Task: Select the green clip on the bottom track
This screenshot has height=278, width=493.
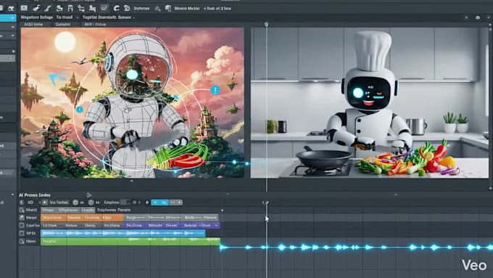Action: click(130, 242)
